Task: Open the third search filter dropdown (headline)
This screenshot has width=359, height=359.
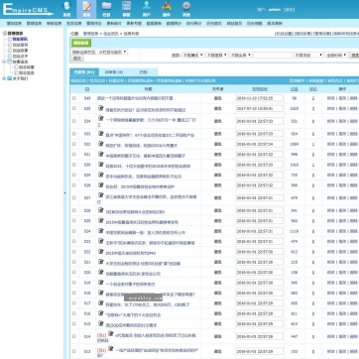Action: click(x=241, y=56)
